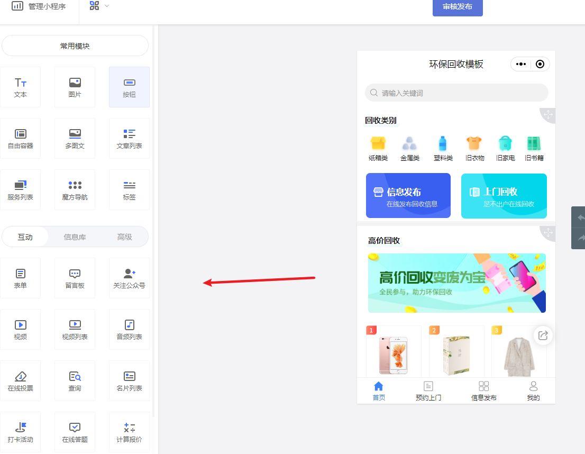Click the share icon on preview
585x454 pixels.
point(543,335)
